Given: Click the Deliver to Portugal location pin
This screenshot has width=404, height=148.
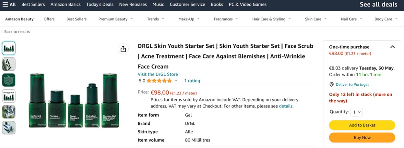Looking at the screenshot, I should (331, 84).
